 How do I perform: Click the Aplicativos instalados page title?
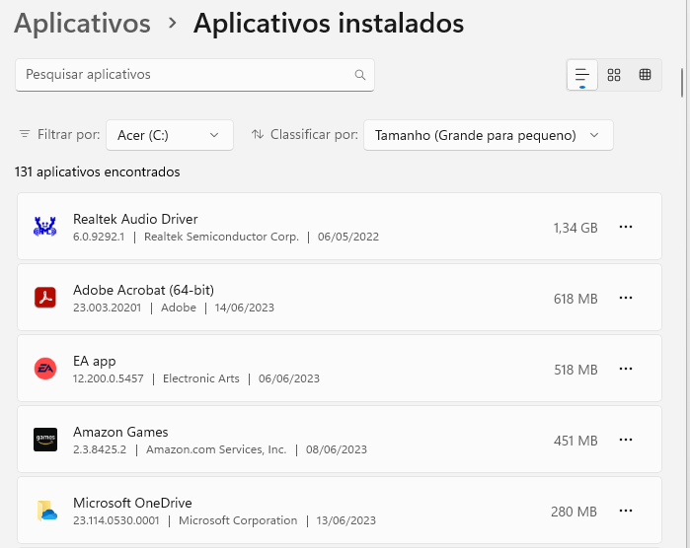(329, 23)
